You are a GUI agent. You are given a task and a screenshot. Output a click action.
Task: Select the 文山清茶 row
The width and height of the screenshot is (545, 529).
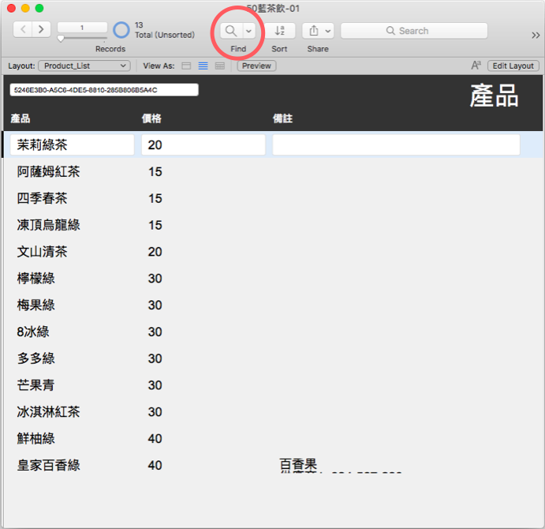(x=273, y=252)
